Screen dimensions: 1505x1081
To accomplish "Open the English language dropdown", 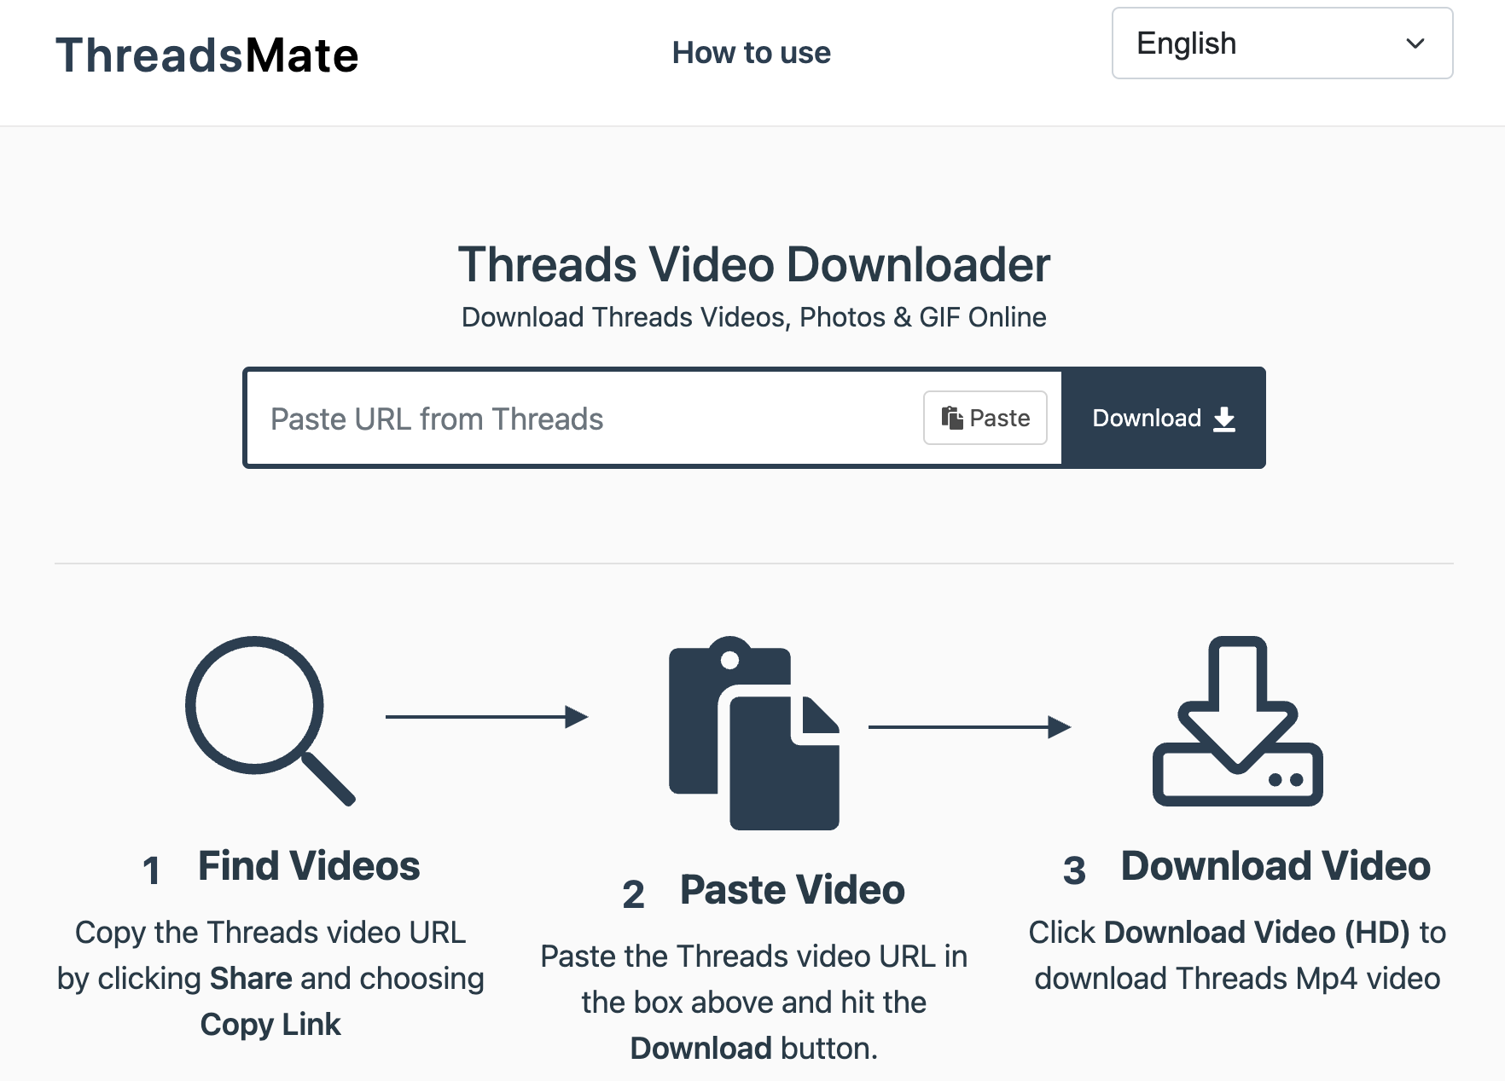I will [1281, 43].
